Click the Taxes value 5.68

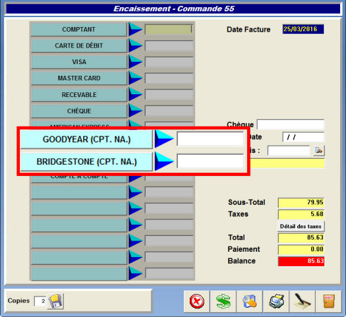tap(301, 214)
